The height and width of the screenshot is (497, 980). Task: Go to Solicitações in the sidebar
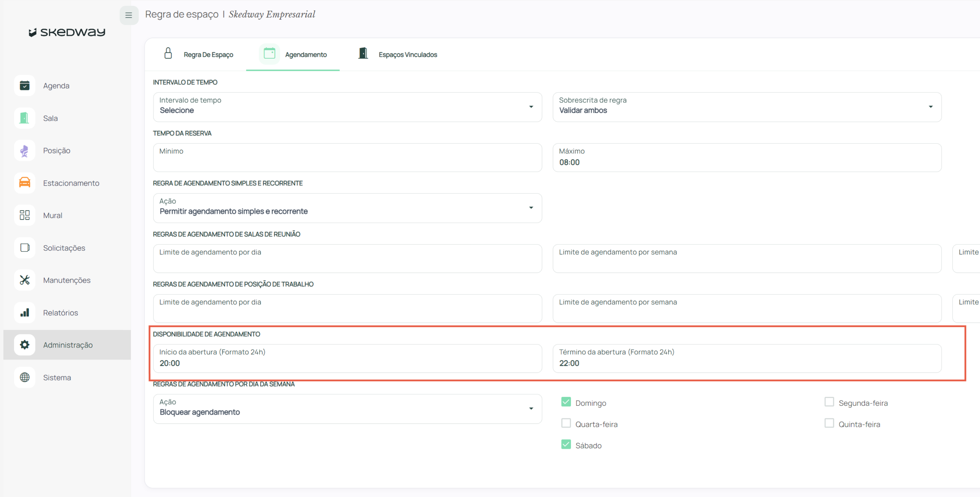click(64, 248)
